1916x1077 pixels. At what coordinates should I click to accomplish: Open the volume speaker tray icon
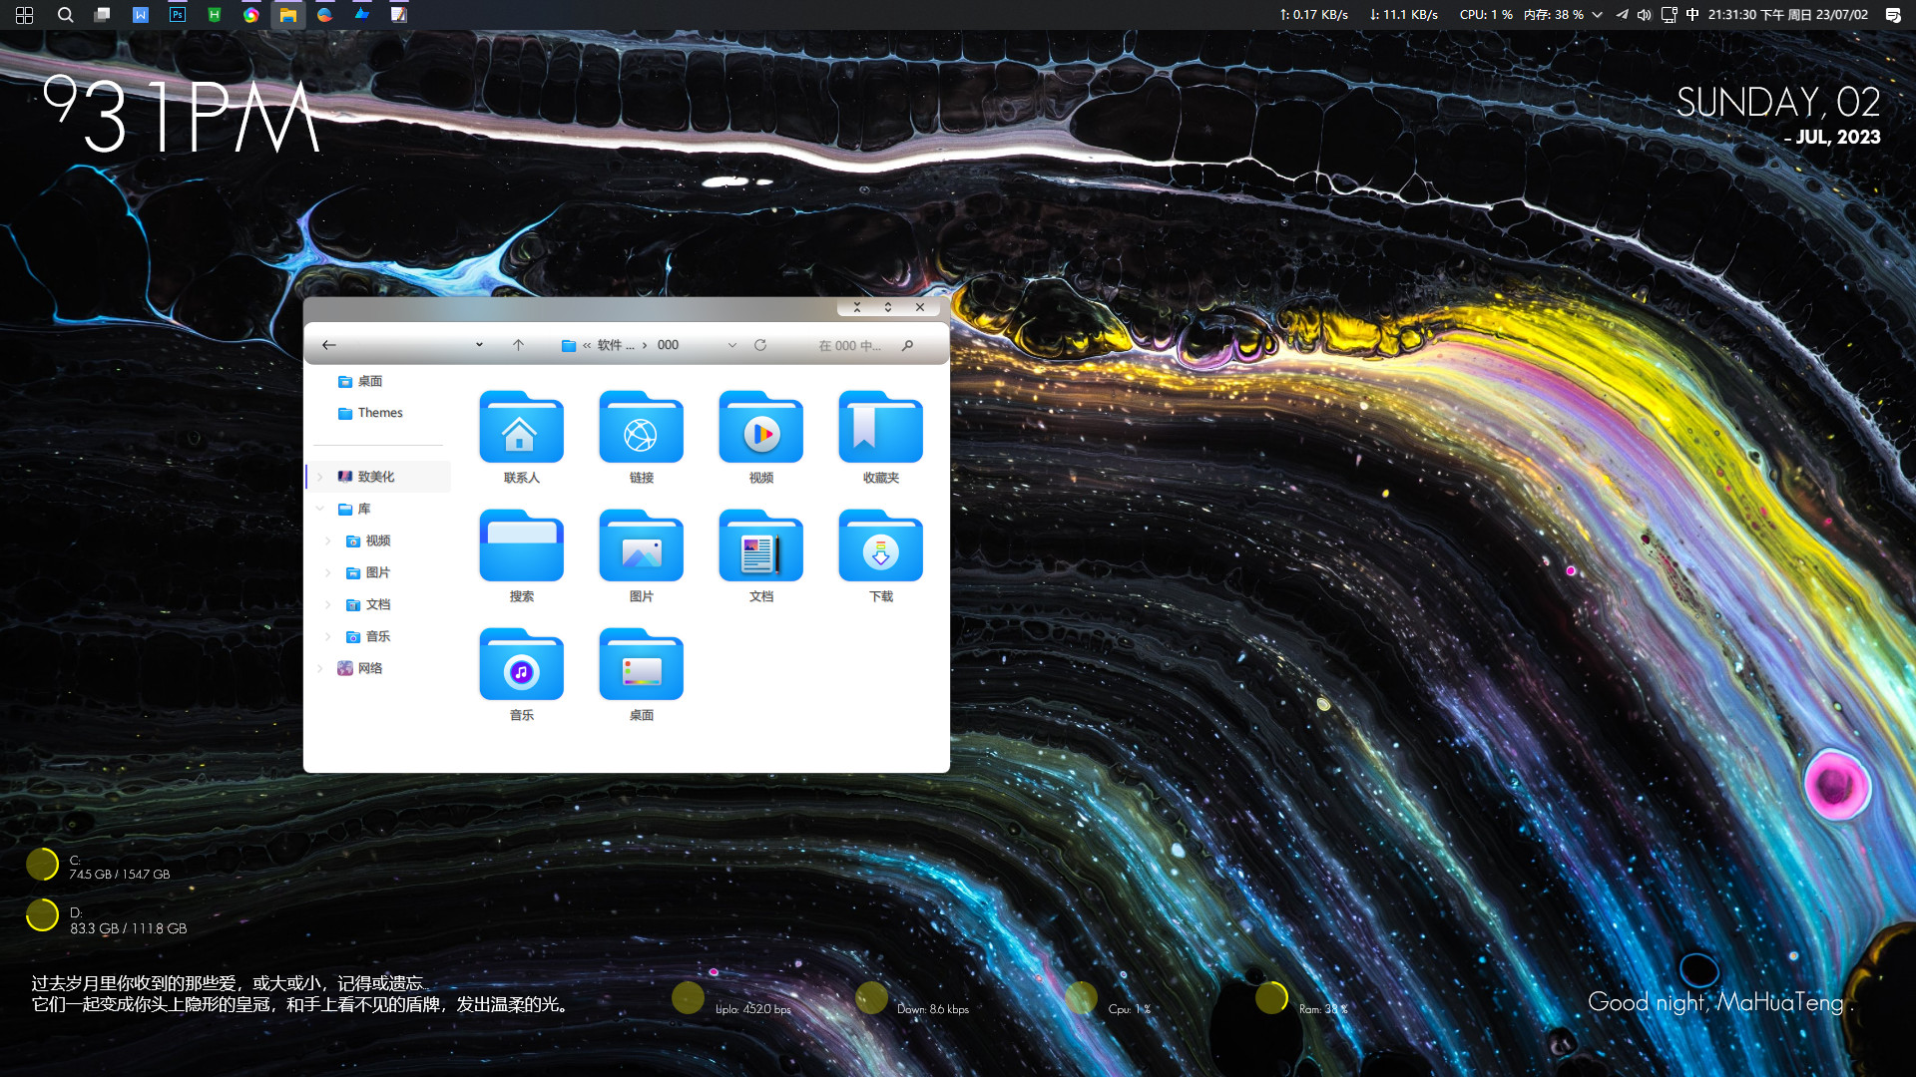[1644, 15]
